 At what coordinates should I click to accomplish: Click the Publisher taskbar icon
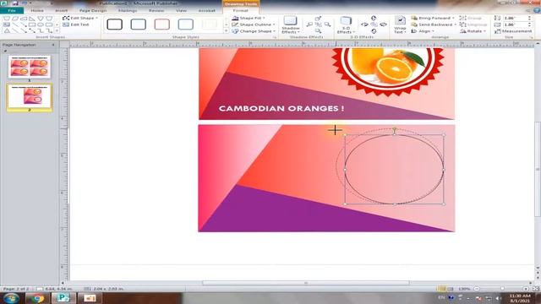pos(63,298)
